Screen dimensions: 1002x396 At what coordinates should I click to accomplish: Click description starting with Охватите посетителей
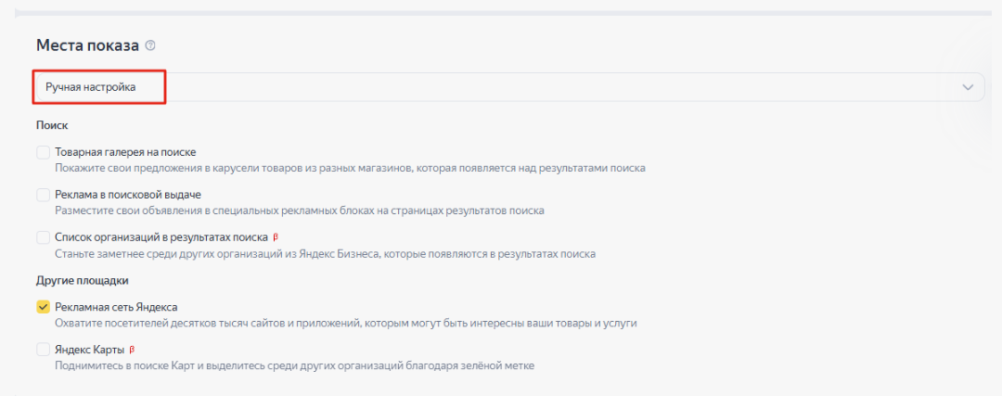[346, 323]
